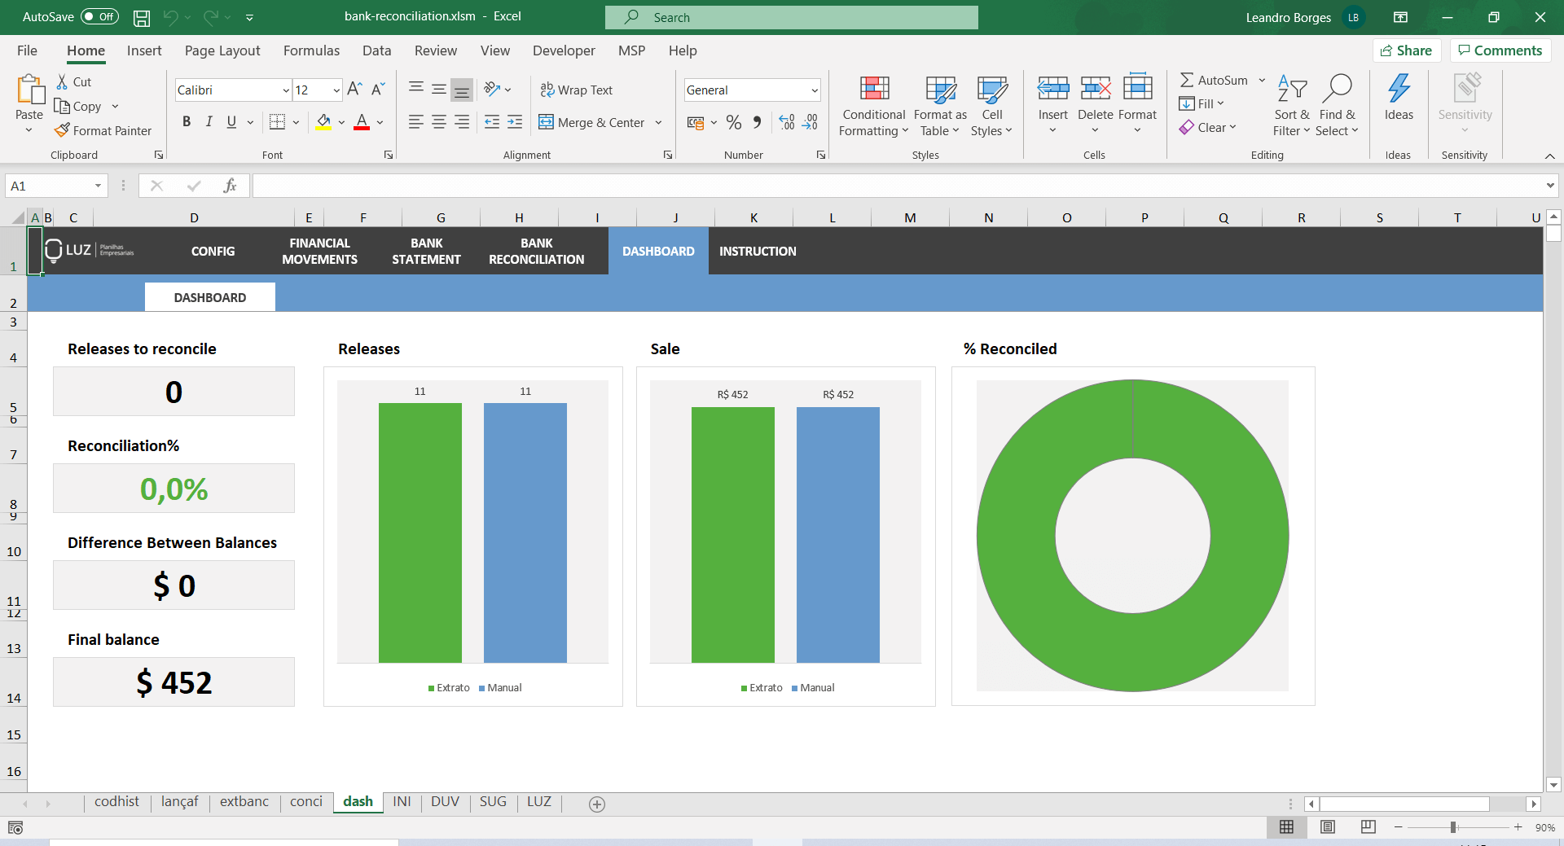Click the Save icon
This screenshot has height=846, width=1564.
(141, 16)
